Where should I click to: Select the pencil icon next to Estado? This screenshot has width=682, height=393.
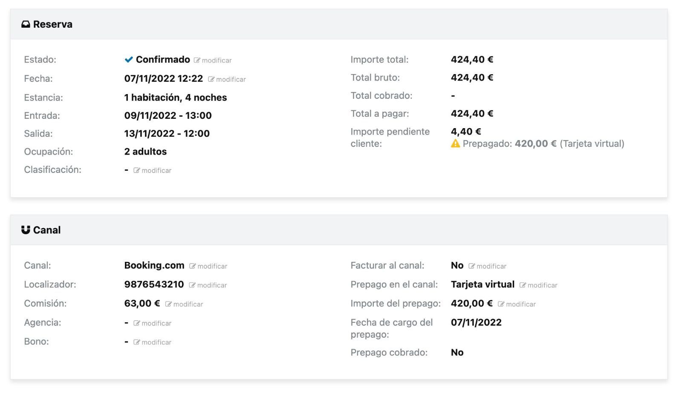coord(197,60)
